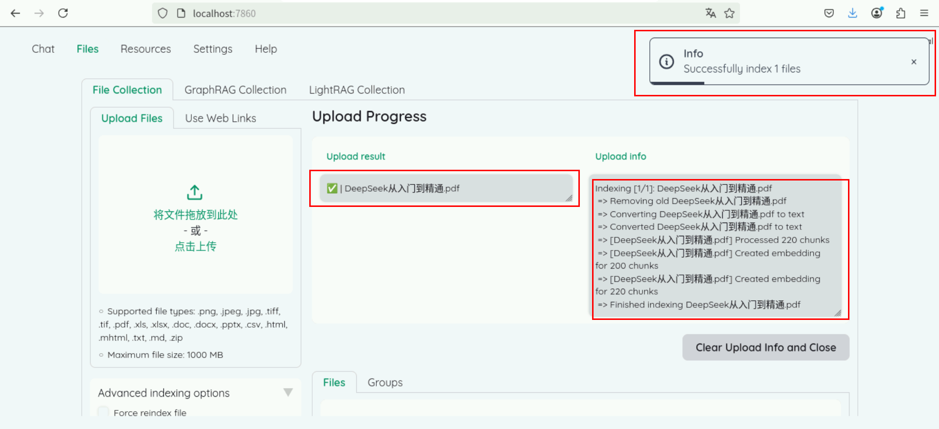Image resolution: width=939 pixels, height=429 pixels.
Task: Click the info circle icon in notification
Action: [x=666, y=62]
